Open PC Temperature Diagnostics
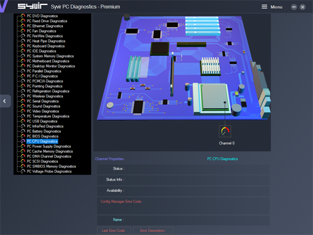Screen dimensions: 313x235 48,116
